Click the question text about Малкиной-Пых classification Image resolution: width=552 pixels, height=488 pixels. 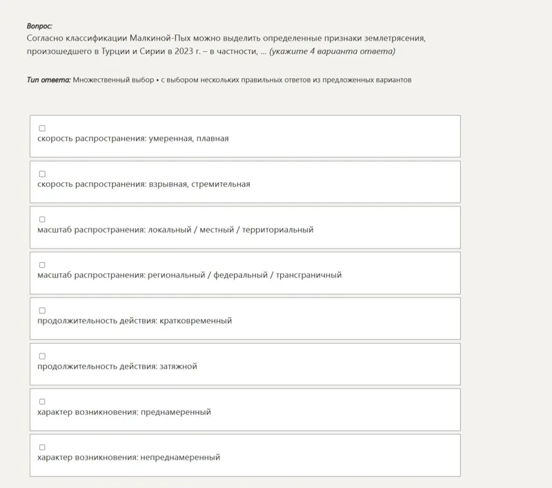tap(226, 45)
